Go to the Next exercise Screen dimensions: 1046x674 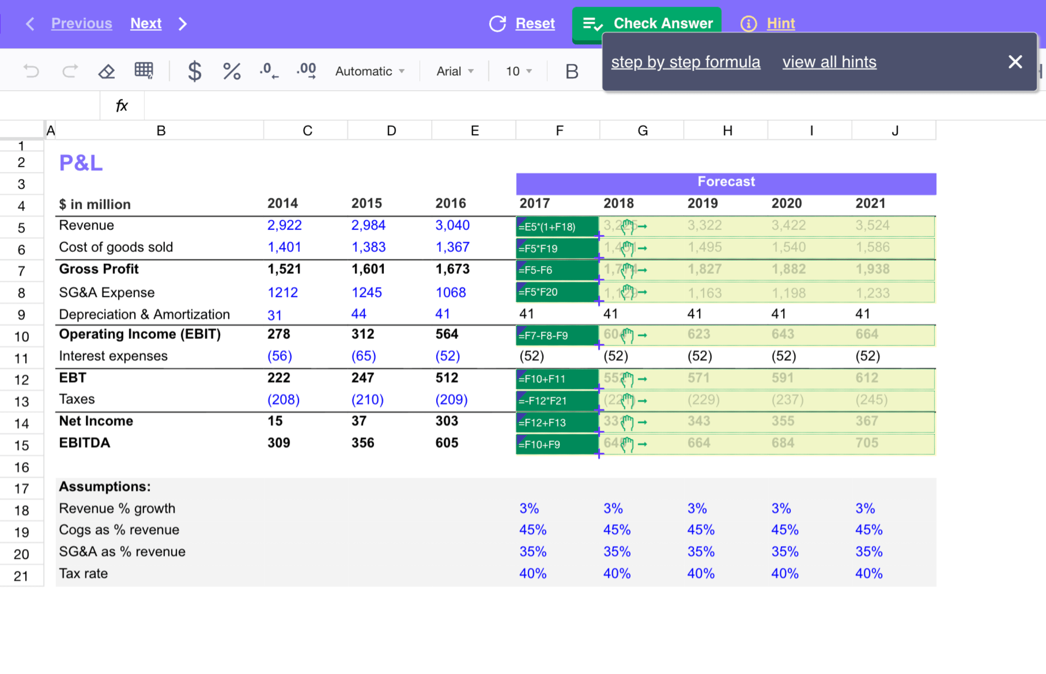146,23
